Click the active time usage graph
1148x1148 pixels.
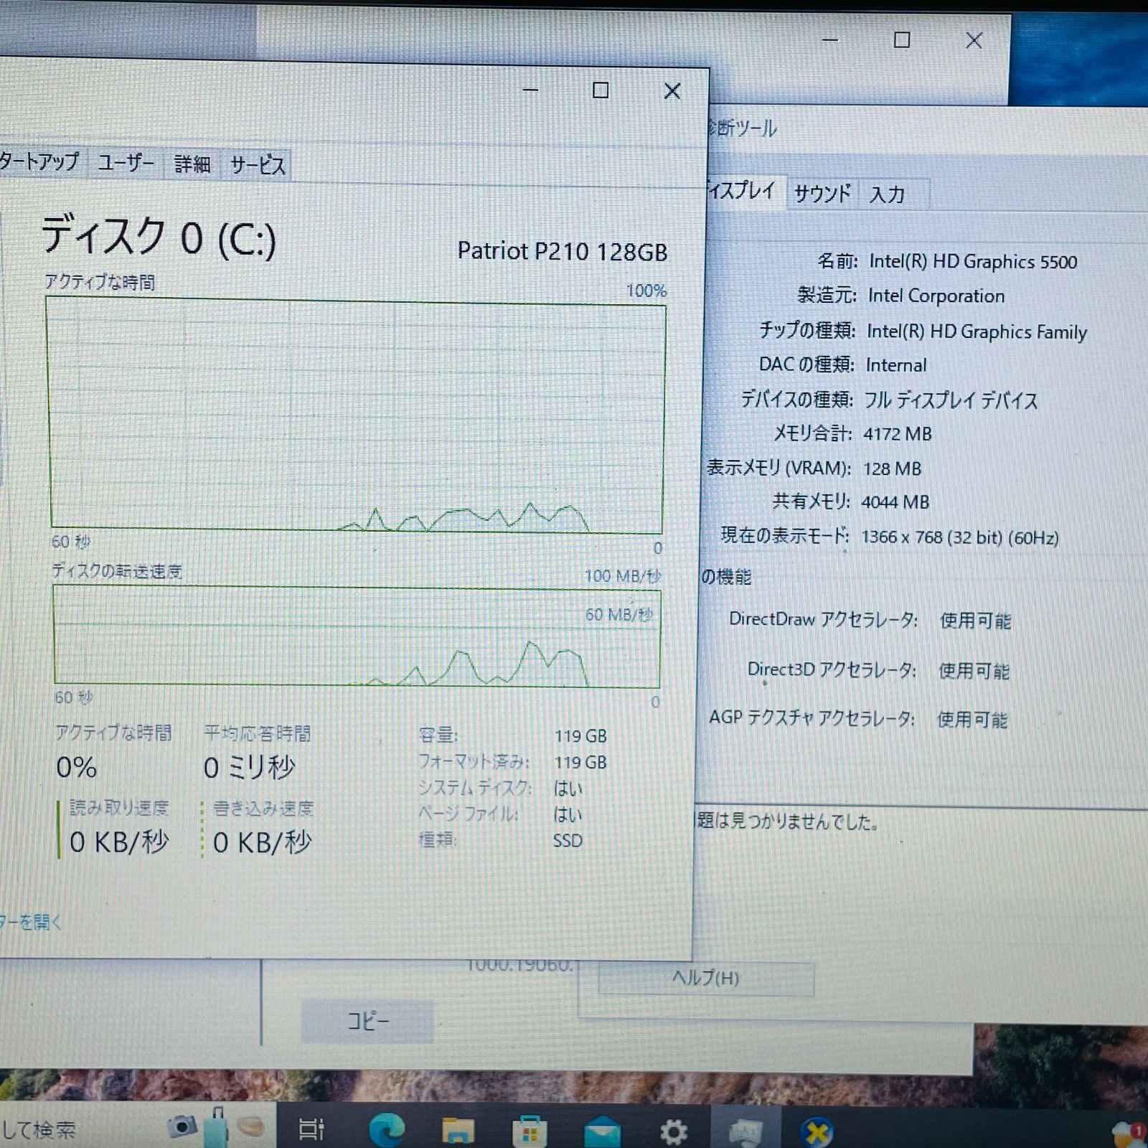pos(356,415)
